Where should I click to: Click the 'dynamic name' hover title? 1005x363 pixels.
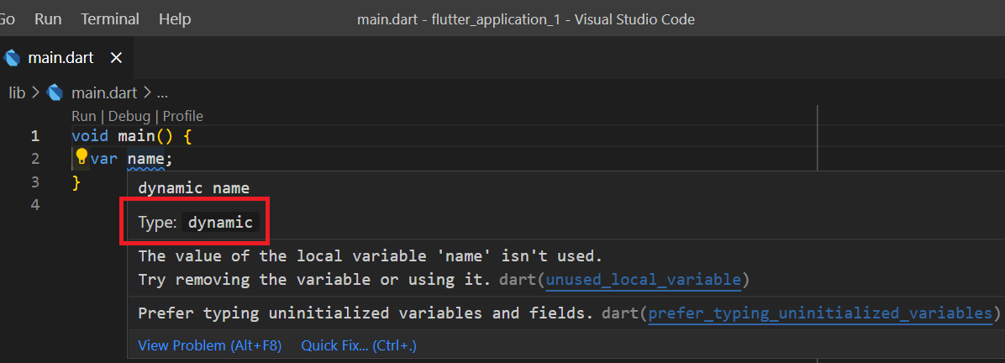coord(193,188)
